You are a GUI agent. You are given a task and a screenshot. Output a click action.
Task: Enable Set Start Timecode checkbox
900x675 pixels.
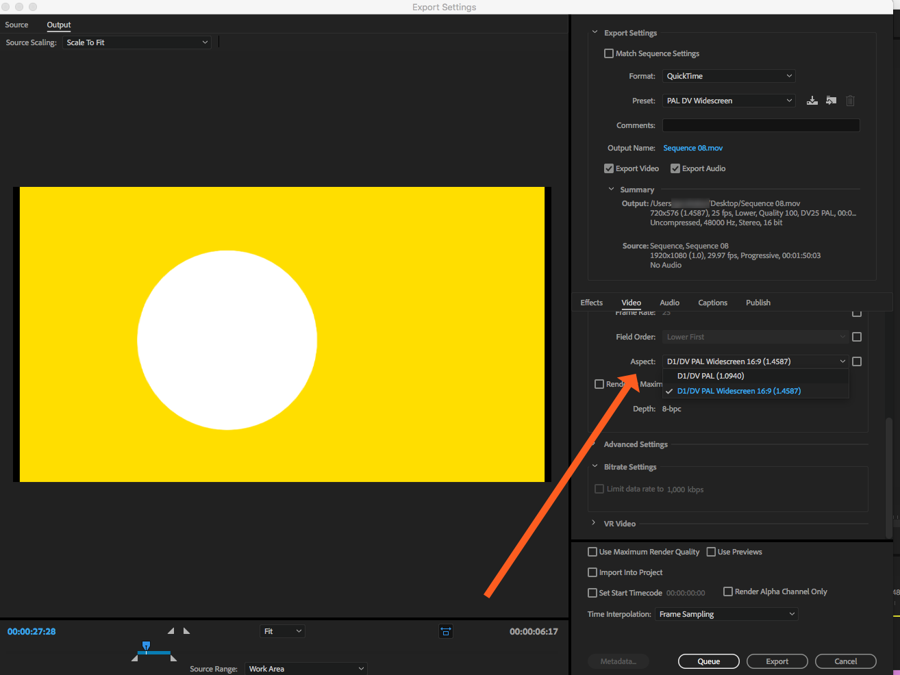(x=592, y=593)
